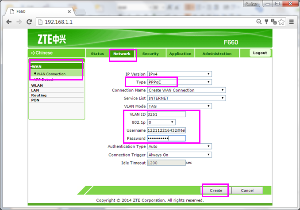Click the Idle Timeout field
300x210 pixels.
coord(166,163)
